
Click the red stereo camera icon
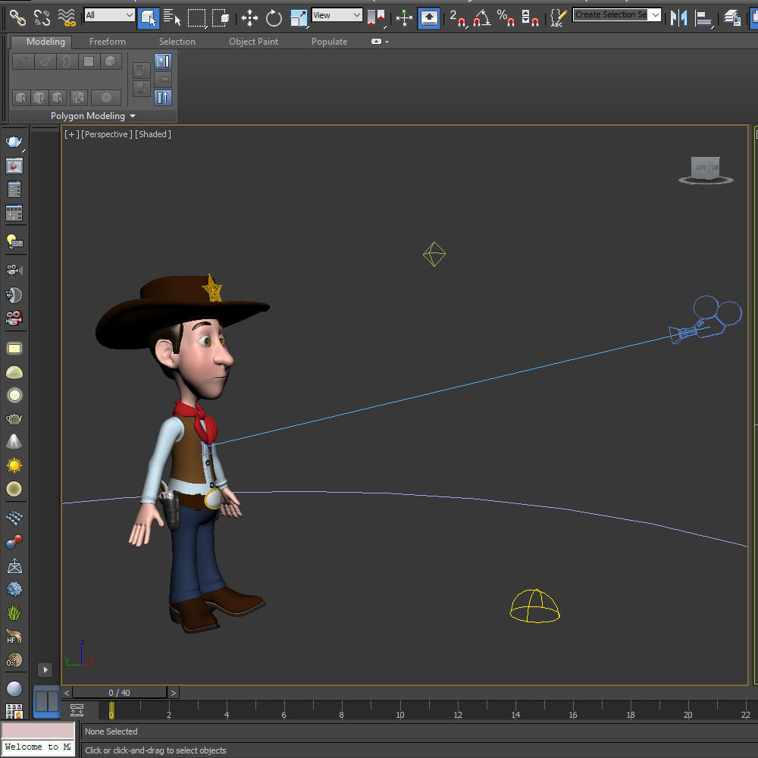point(14,318)
